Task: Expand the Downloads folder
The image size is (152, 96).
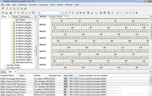Action: click(5, 65)
